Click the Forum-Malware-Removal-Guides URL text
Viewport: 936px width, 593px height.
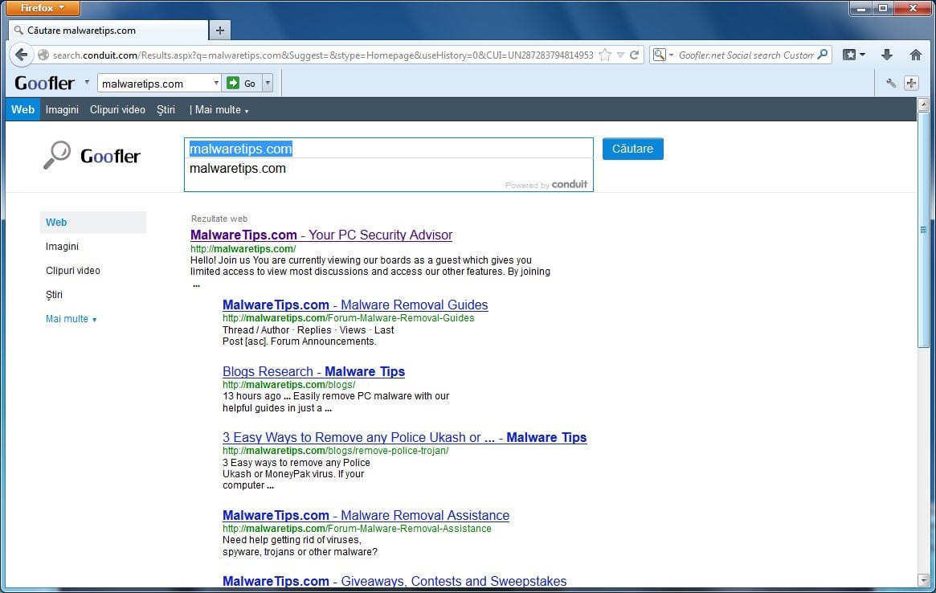(x=349, y=317)
